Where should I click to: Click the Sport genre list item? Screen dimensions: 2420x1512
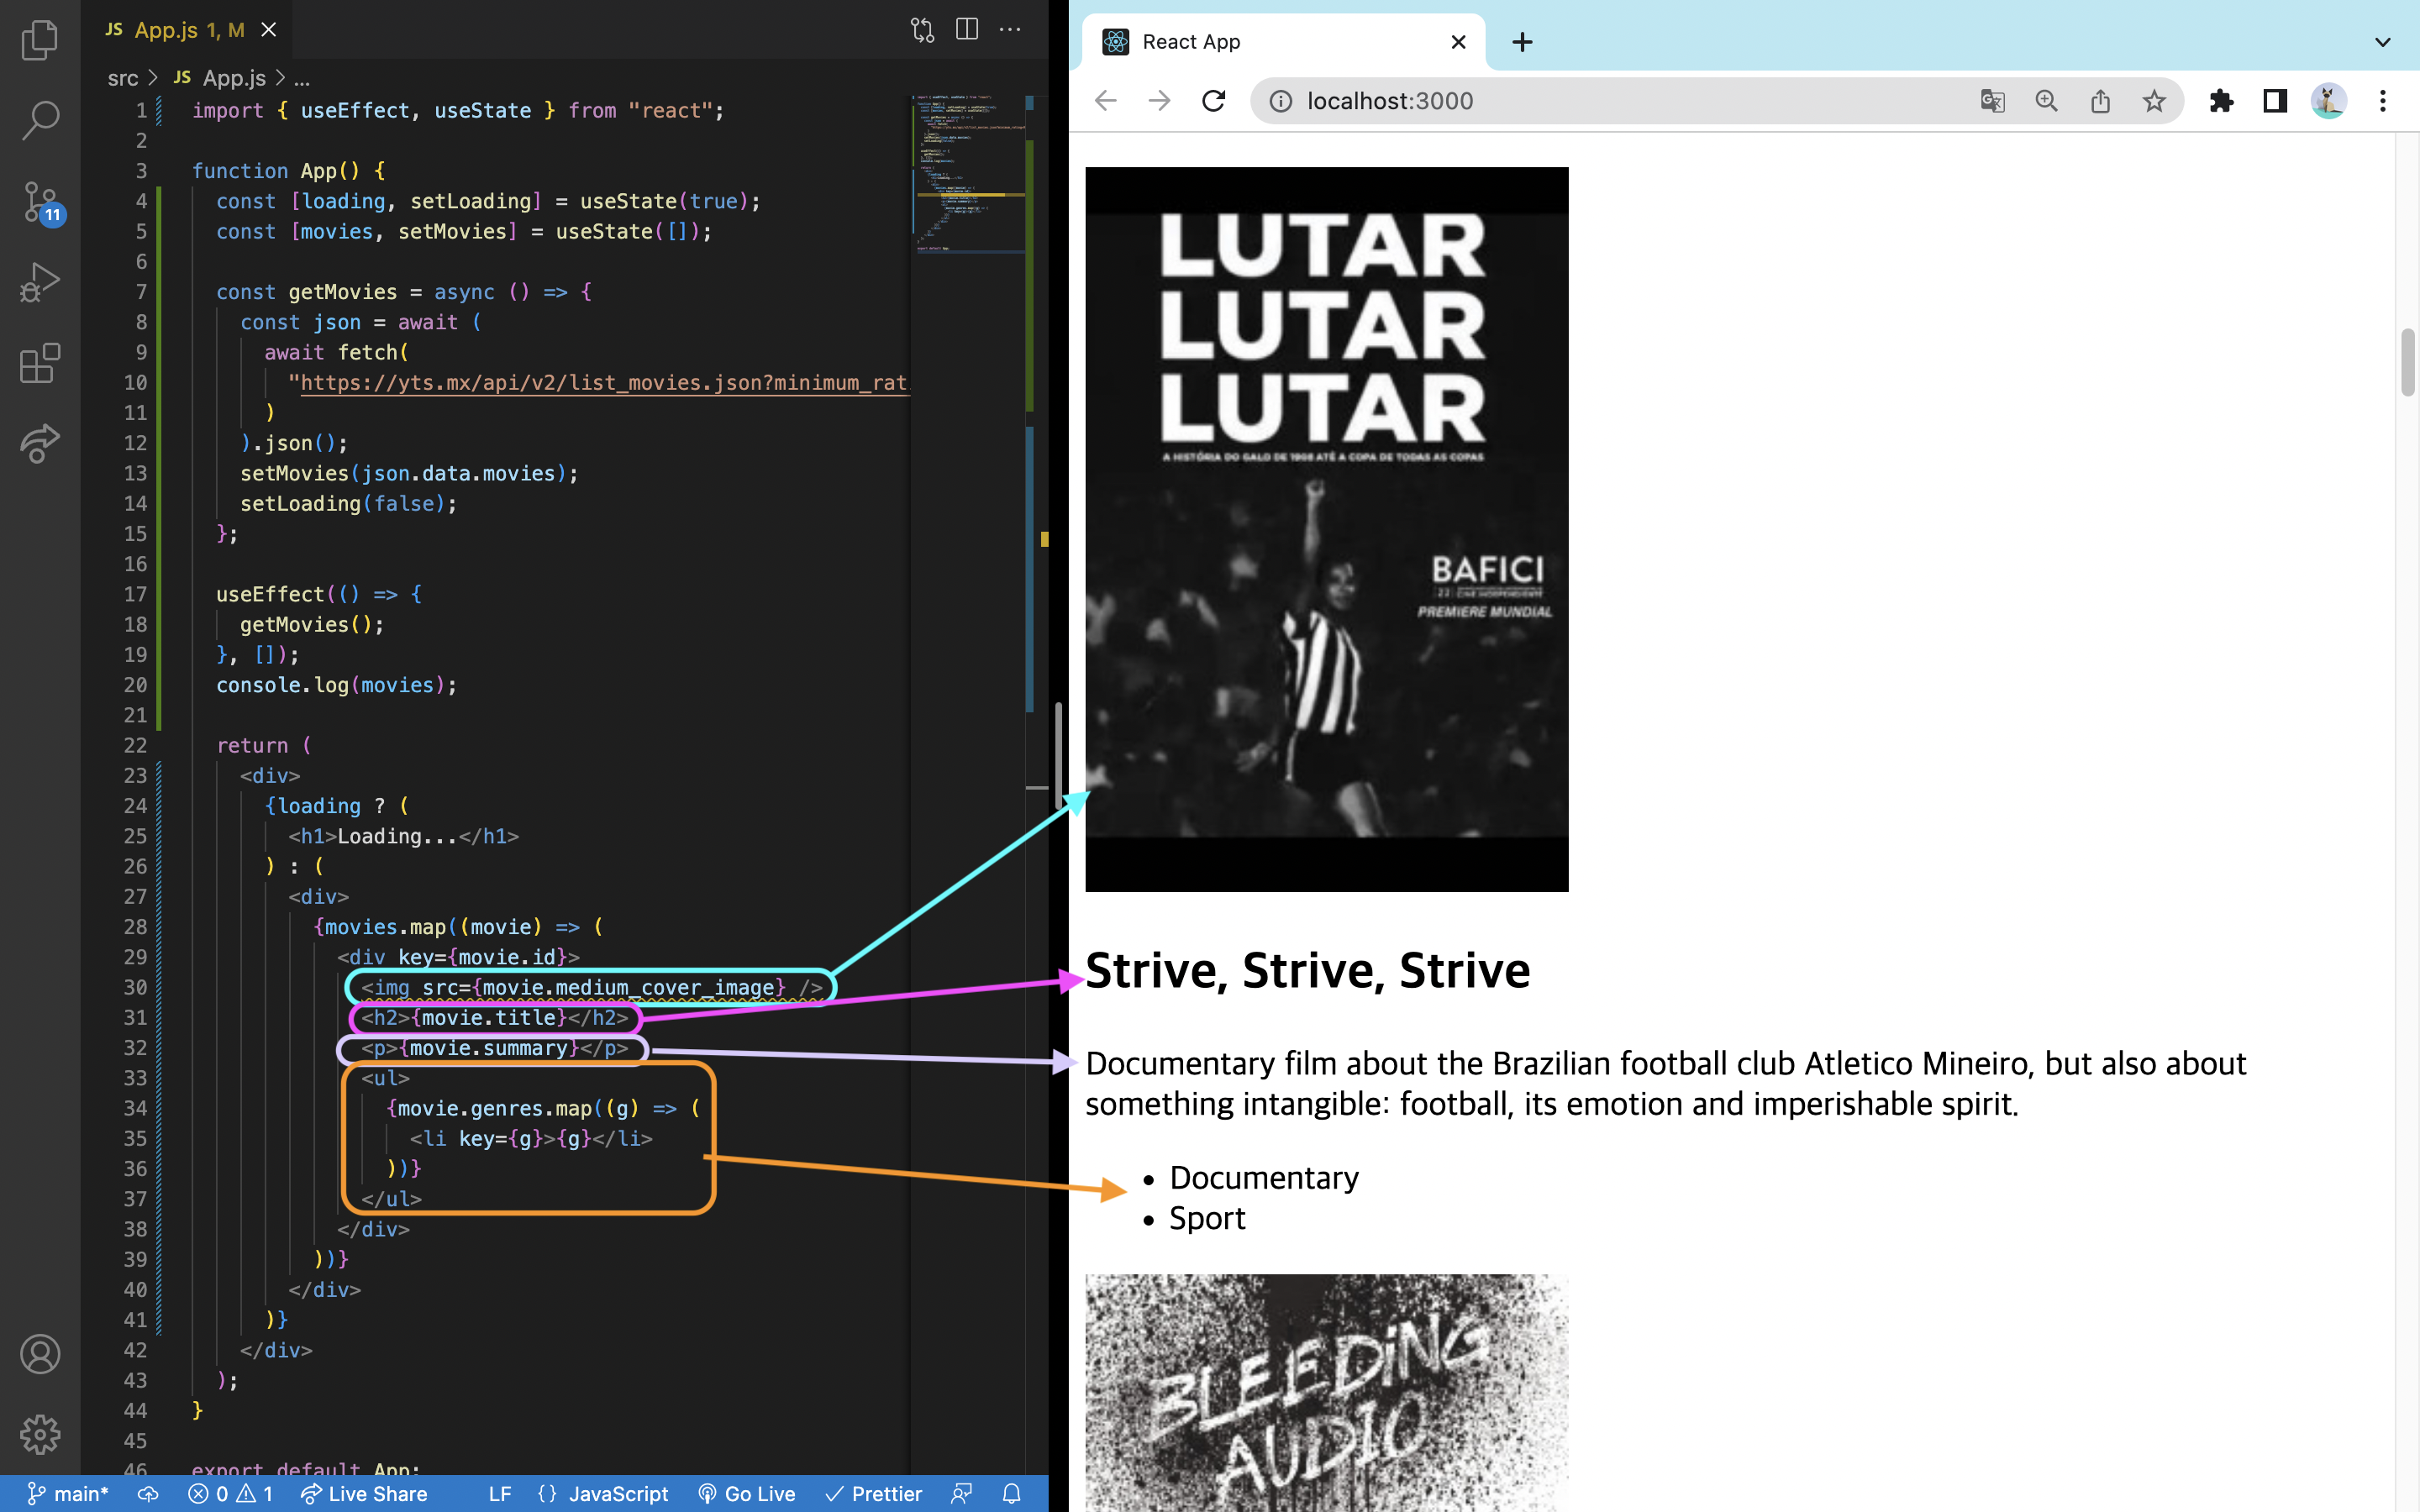[x=1207, y=1219]
